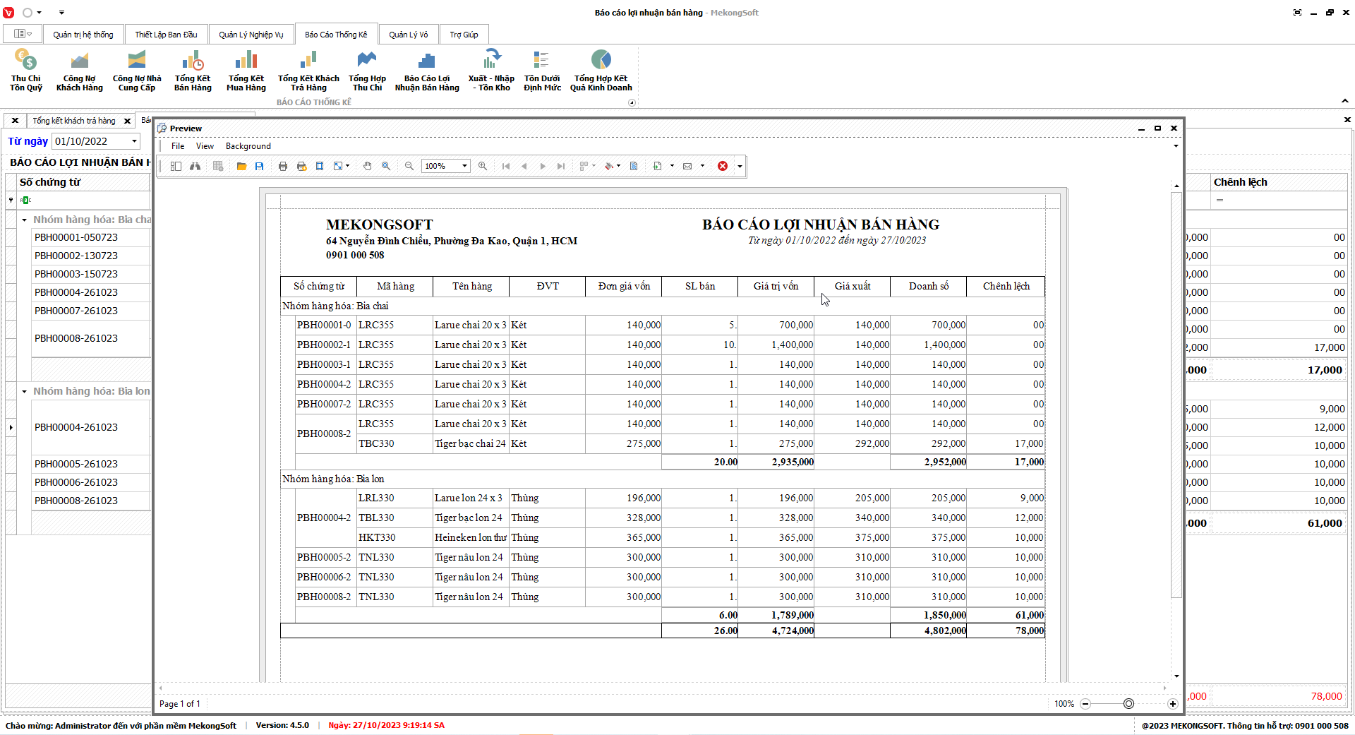Switch to Quản Lý Nghiệp Vụ ribbon tab
Image resolution: width=1355 pixels, height=735 pixels.
pos(251,35)
